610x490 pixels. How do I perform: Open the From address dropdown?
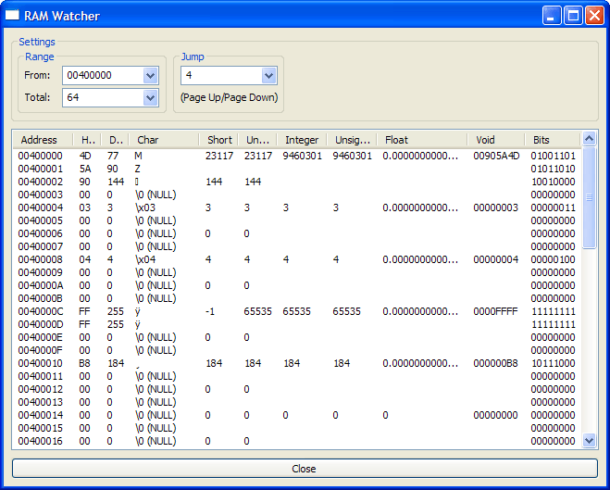[151, 76]
